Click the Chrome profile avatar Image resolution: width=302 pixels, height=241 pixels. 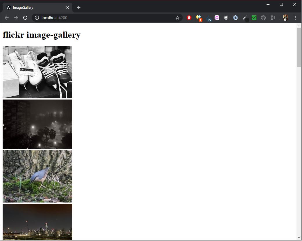285,18
